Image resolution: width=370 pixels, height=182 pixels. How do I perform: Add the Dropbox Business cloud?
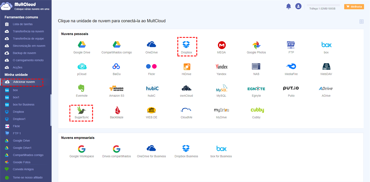pyautogui.click(x=186, y=149)
